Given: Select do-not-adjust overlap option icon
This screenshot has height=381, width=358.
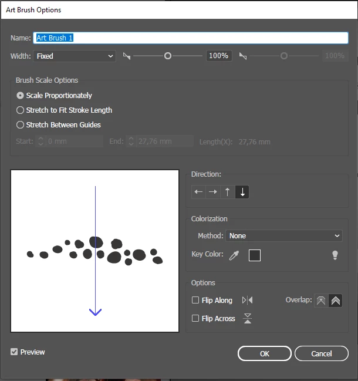Looking at the screenshot, I should [321, 301].
